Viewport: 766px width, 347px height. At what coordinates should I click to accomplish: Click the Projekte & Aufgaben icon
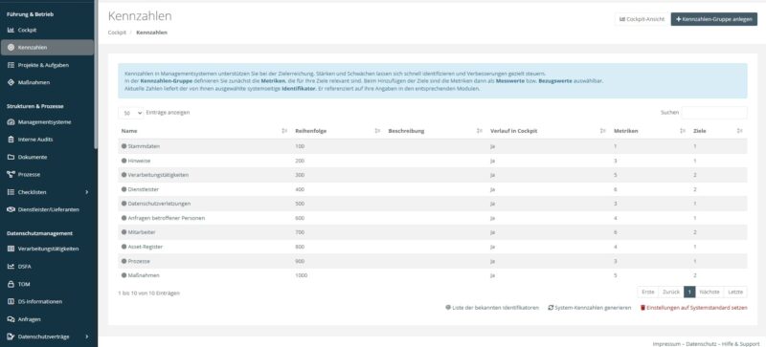11,65
